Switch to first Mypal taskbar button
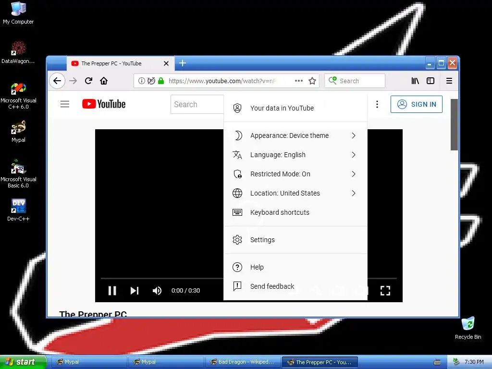 point(88,362)
